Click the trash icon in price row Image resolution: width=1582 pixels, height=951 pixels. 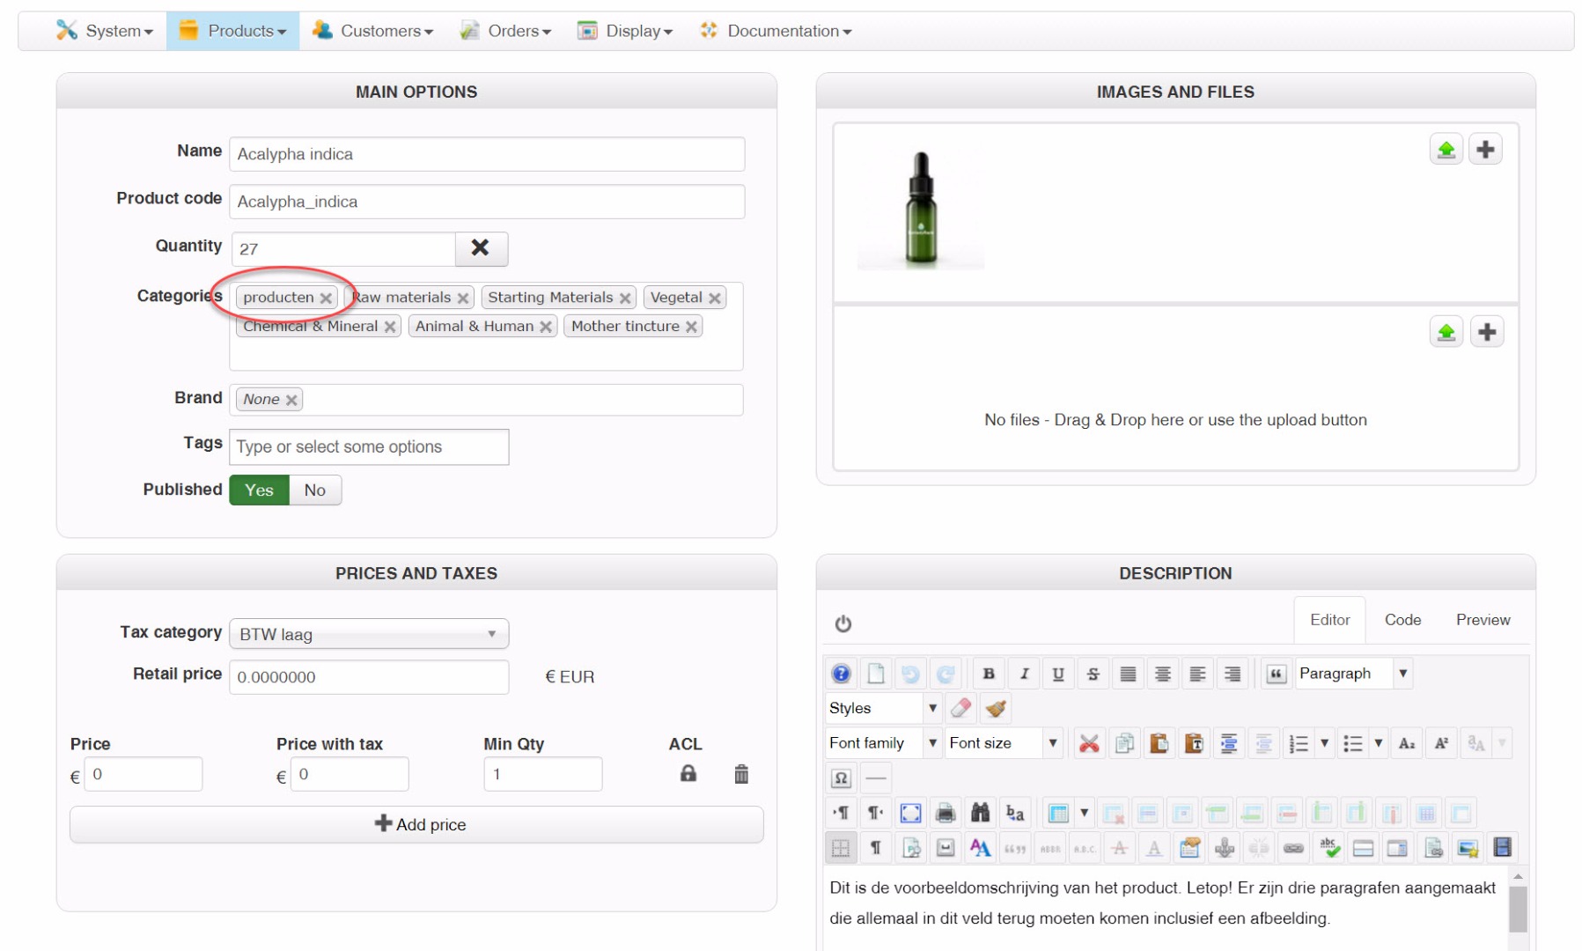tap(741, 774)
